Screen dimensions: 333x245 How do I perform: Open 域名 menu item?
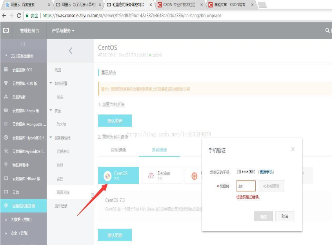coord(60,97)
